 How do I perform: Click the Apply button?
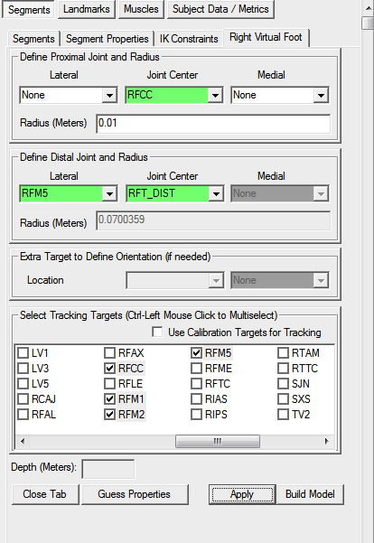pos(242,494)
